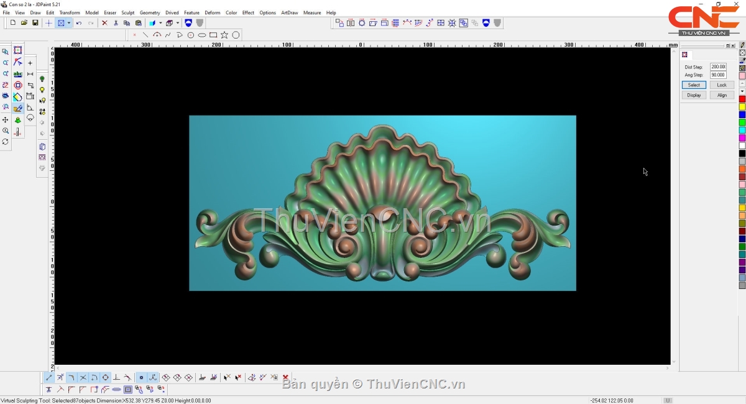Open the ArtDraw menu
Viewport: 746px width, 404px height.
(x=289, y=12)
